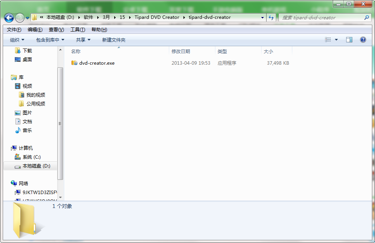Viewport: 375px width, 243px height.
Task: Open the 工具(T) menu
Action: pyautogui.click(x=78, y=30)
